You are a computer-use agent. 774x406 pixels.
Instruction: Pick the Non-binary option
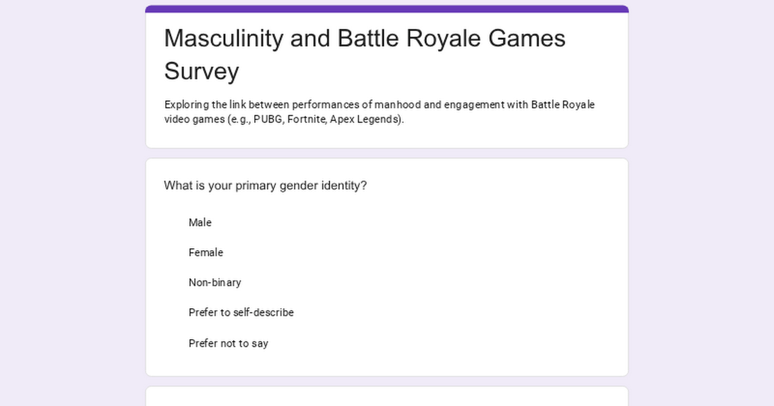coord(215,282)
